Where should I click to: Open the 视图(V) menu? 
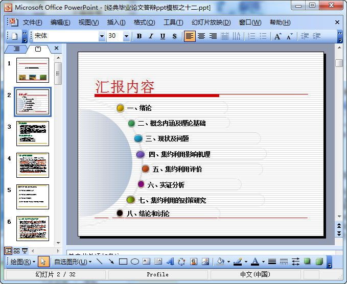[88, 22]
